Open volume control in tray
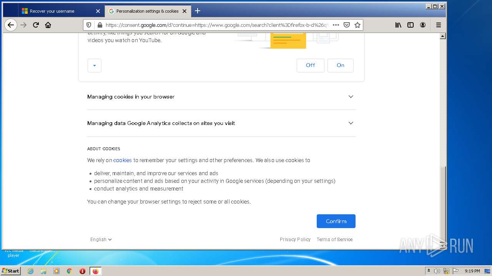The height and width of the screenshot is (276, 492). coord(437,271)
